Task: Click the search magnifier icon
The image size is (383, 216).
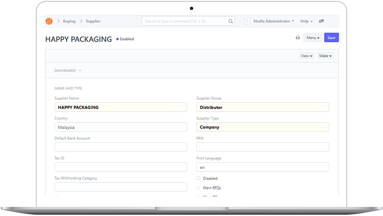Action: [x=231, y=21]
